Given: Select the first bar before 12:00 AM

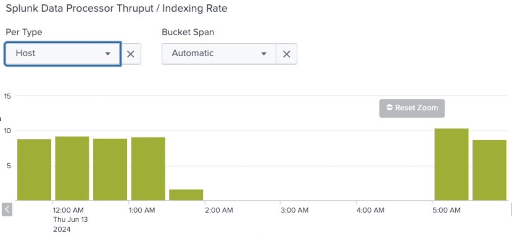Looking at the screenshot, I should pyautogui.click(x=34, y=170).
